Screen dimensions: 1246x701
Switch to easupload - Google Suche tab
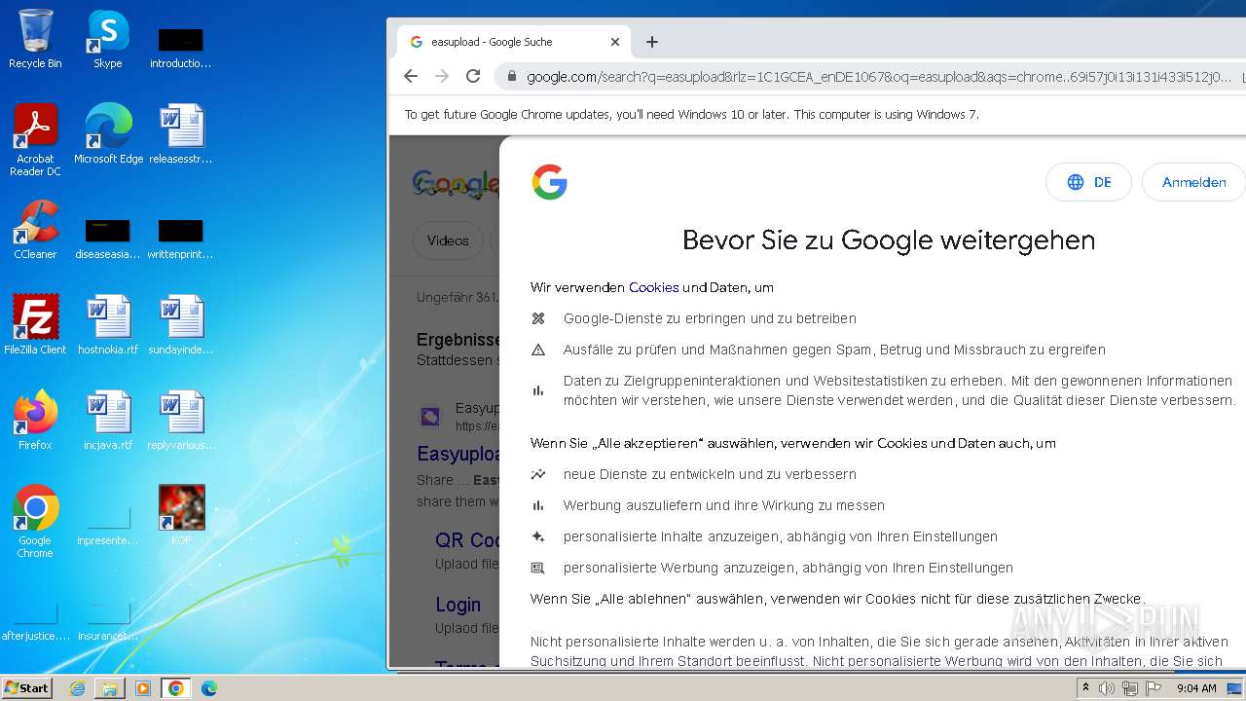pyautogui.click(x=513, y=42)
